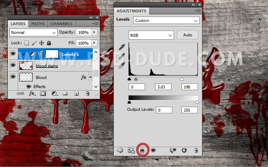Select the Levels 1 layer name

[70, 55]
